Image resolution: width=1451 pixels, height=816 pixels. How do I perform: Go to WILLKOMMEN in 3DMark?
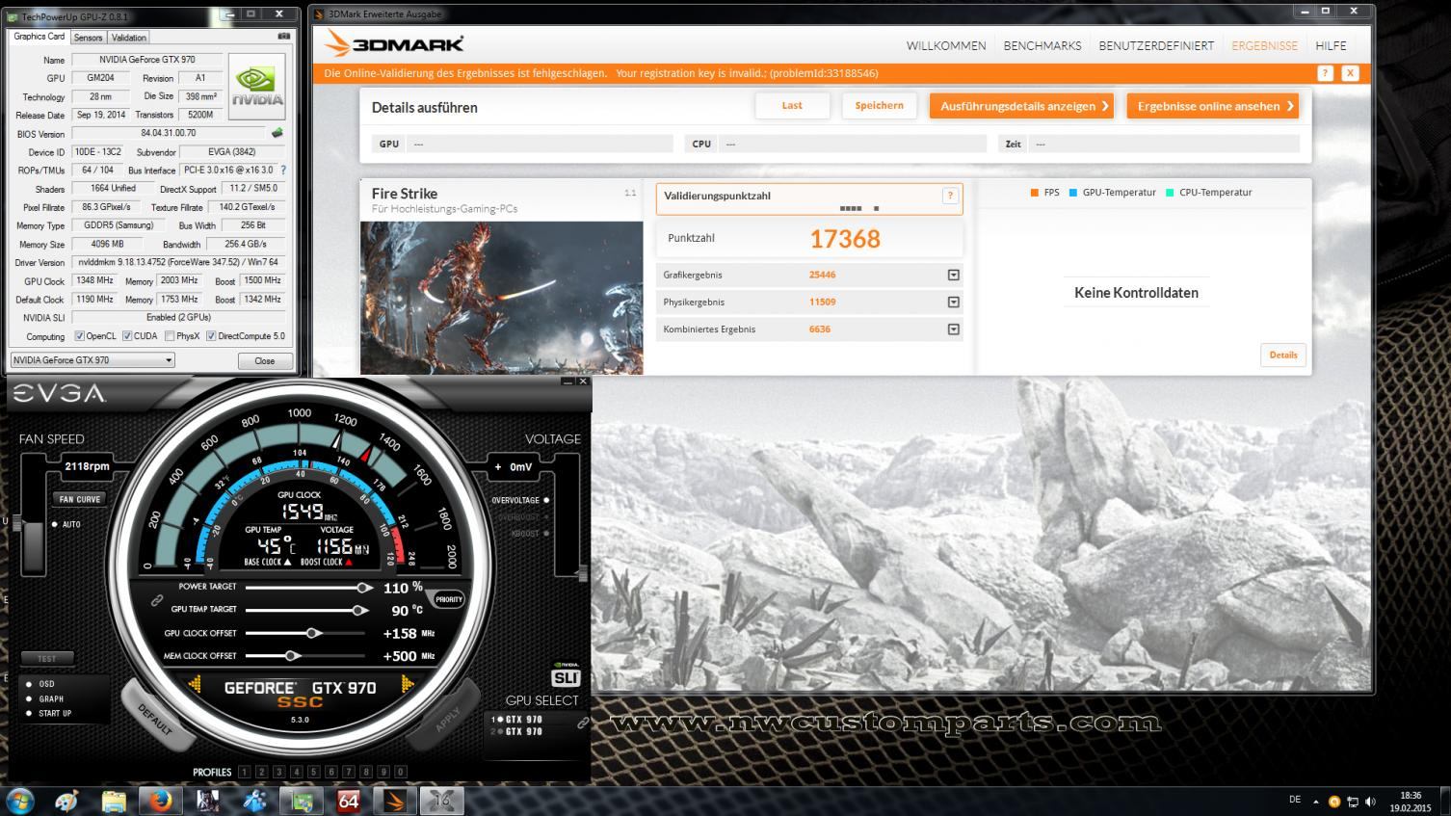pyautogui.click(x=946, y=45)
